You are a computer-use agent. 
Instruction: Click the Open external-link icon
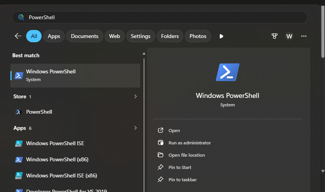tap(161, 130)
